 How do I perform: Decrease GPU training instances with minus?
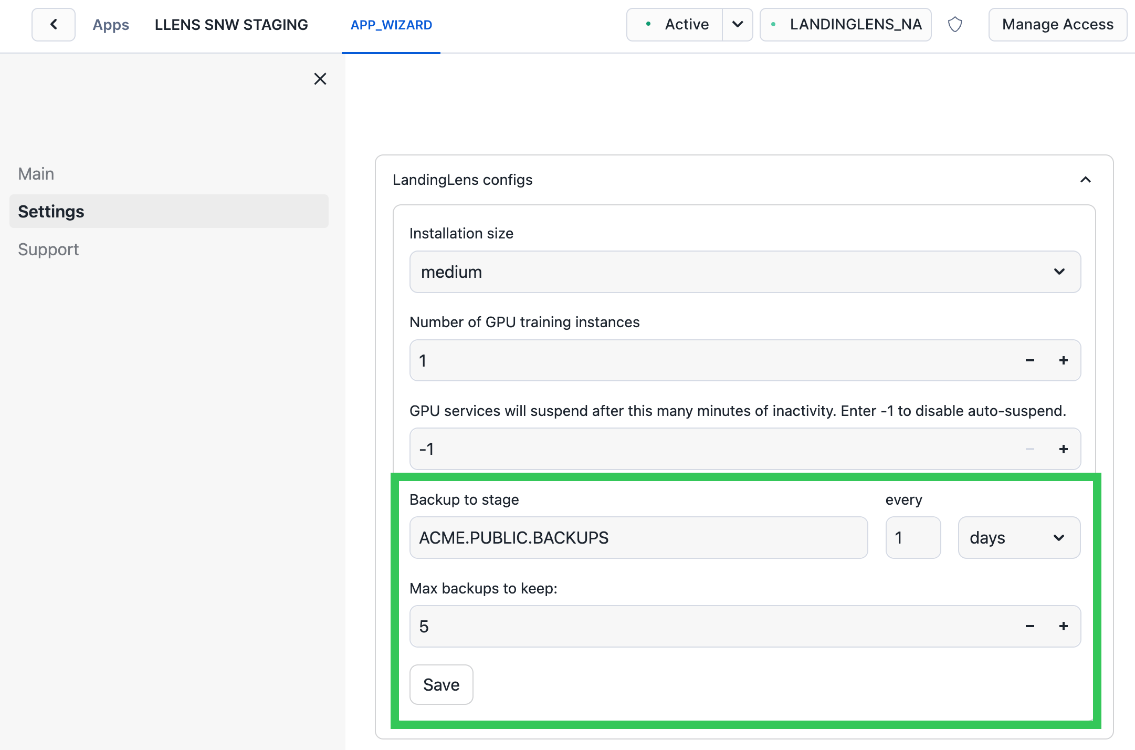point(1030,360)
